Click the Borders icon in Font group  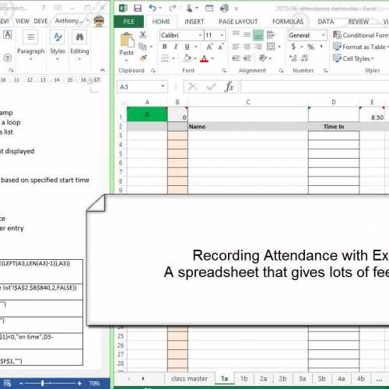click(x=165, y=58)
